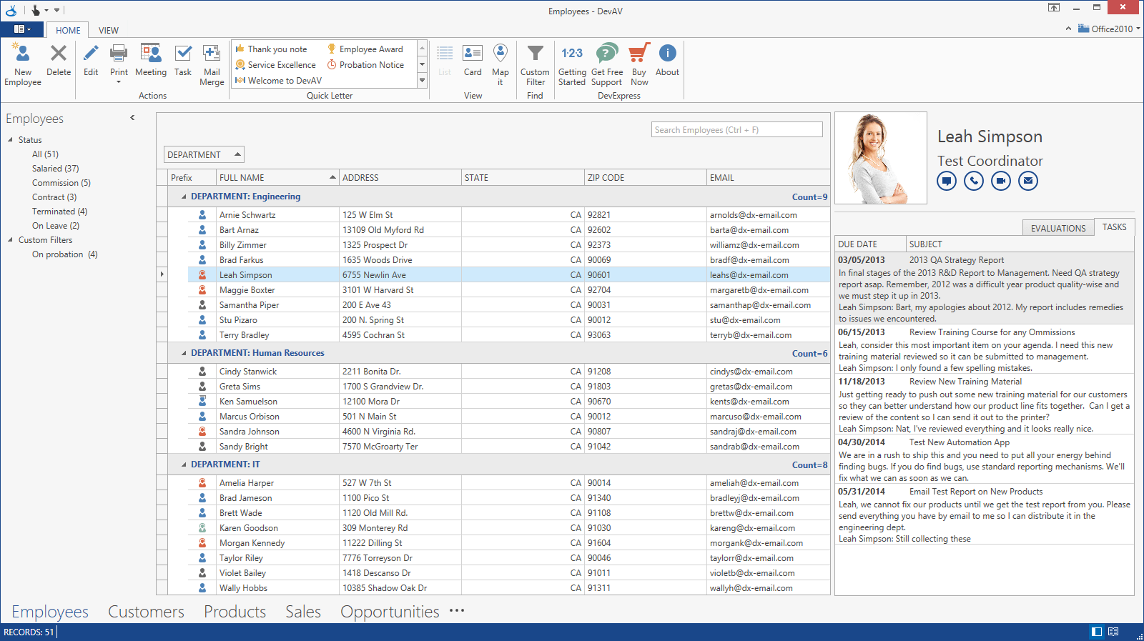1144x641 pixels.
Task: Open the Mail Merge tool
Action: tap(212, 54)
